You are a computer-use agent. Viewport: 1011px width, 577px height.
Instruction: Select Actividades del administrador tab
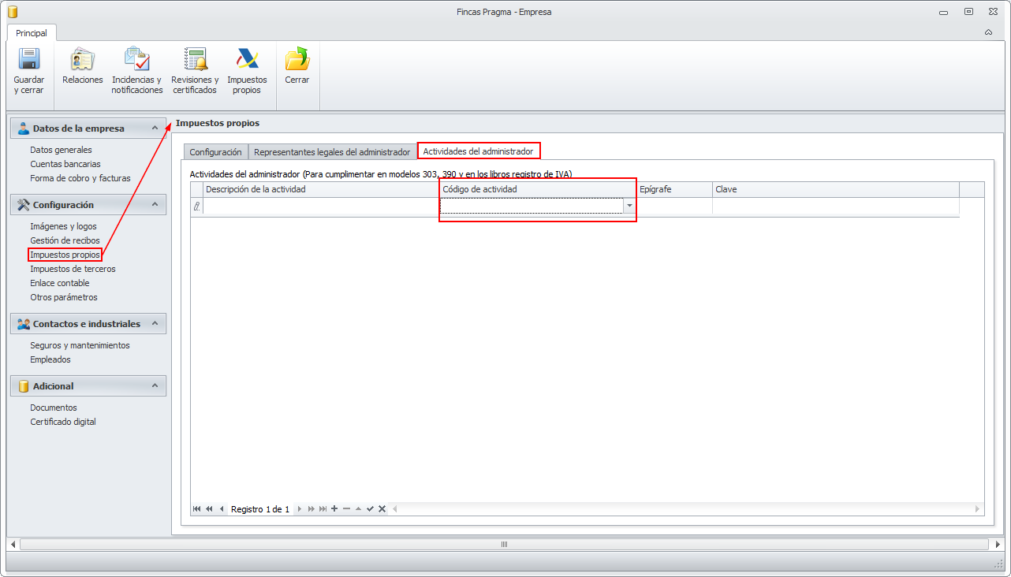click(x=479, y=151)
